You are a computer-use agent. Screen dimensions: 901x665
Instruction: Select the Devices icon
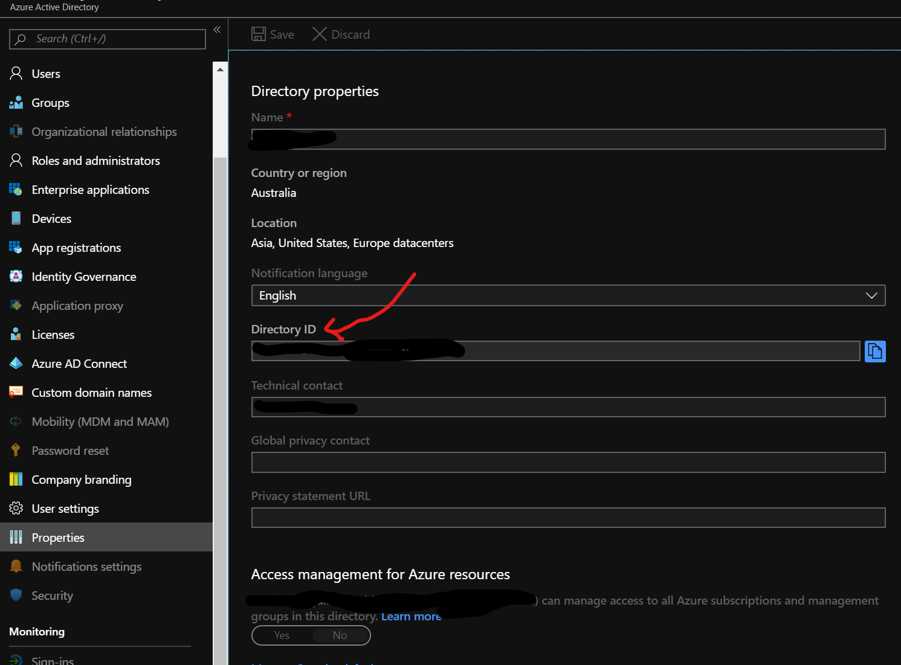click(16, 218)
